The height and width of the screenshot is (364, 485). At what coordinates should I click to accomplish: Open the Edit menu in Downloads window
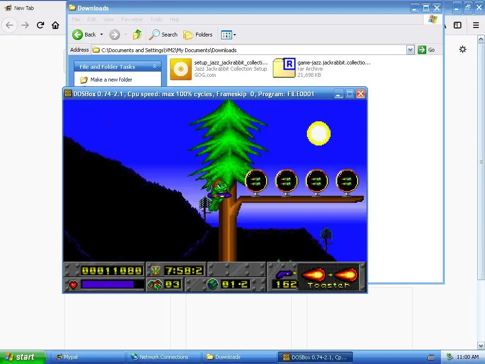pyautogui.click(x=91, y=19)
